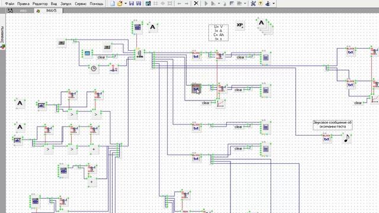The image size is (379, 213).
Task: Expand the dropdown arrow after the play icons
Action: coord(219,4)
